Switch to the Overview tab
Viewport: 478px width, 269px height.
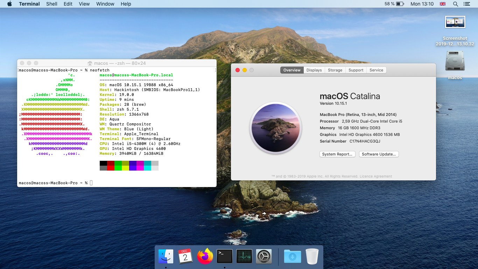292,70
